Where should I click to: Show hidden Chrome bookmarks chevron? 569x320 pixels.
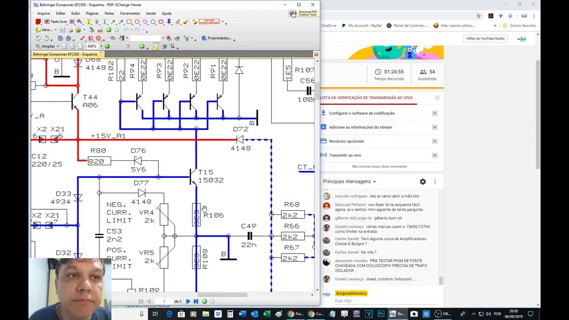[x=495, y=26]
